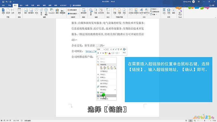Click the Online Pictures (联机图片) icon
The height and width of the screenshot is (122, 217).
tap(31, 11)
